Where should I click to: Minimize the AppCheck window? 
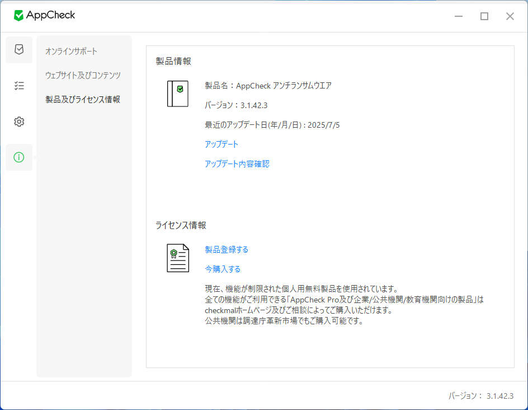point(458,16)
